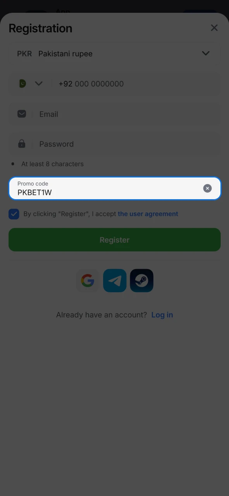Click the Pakistan flag icon
Screen dimensions: 229x496
22,84
